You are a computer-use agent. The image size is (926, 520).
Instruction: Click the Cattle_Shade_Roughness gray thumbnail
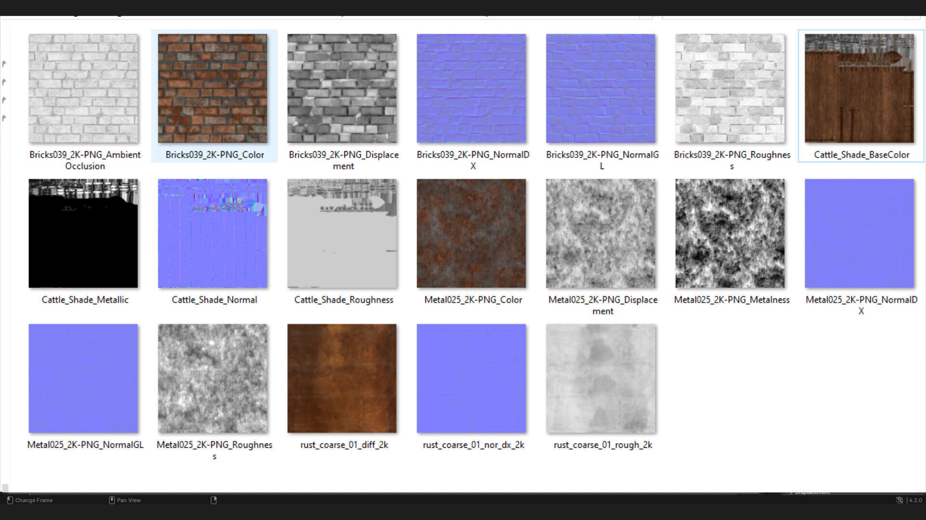342,234
